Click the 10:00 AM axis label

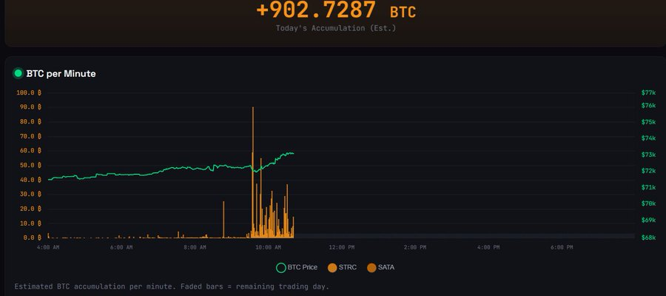pyautogui.click(x=268, y=248)
